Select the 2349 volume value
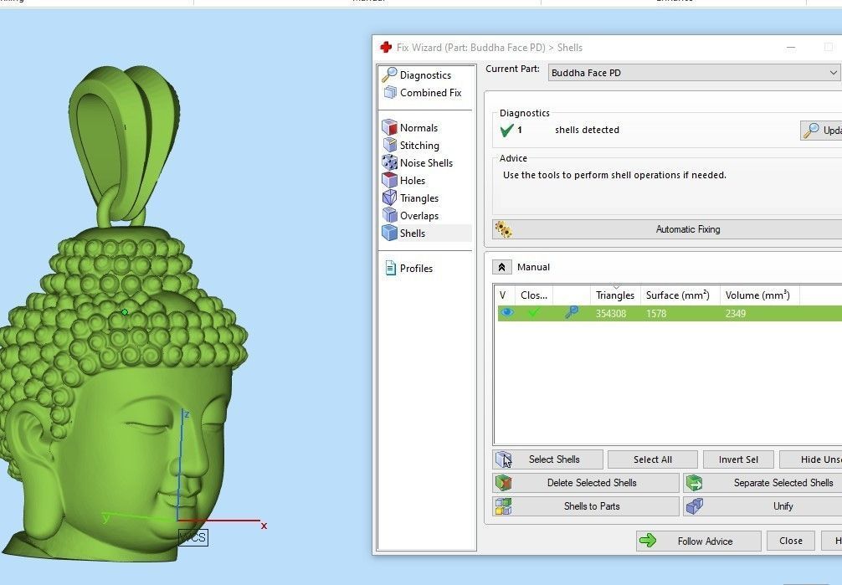842x585 pixels. [736, 313]
